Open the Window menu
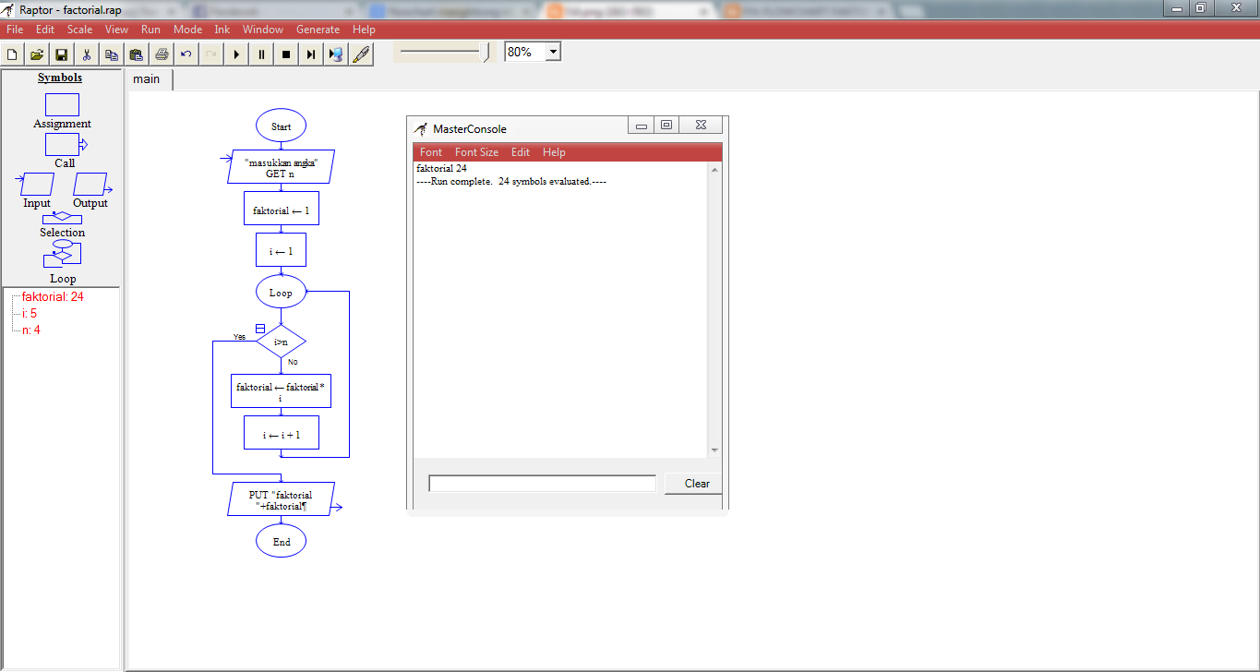Screen dimensions: 1260x672 263,30
